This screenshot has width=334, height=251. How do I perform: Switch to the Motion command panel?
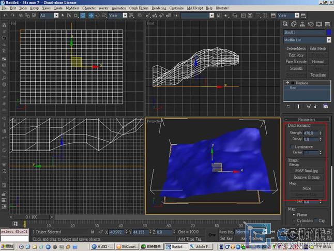click(x=311, y=24)
